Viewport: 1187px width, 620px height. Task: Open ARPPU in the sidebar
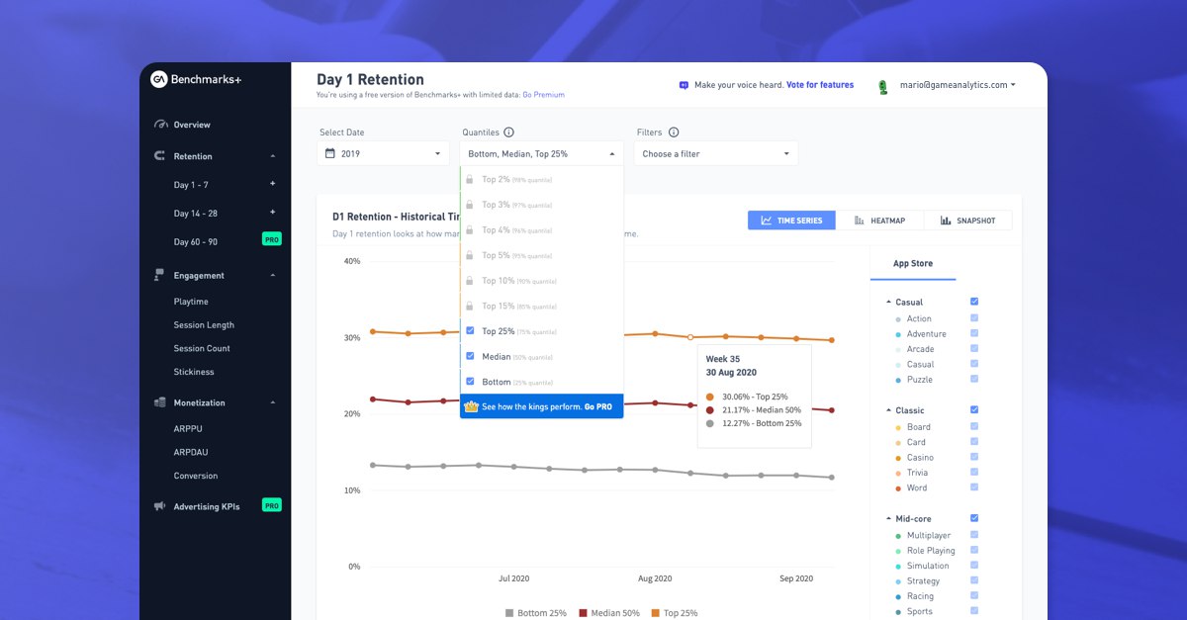[x=188, y=428]
